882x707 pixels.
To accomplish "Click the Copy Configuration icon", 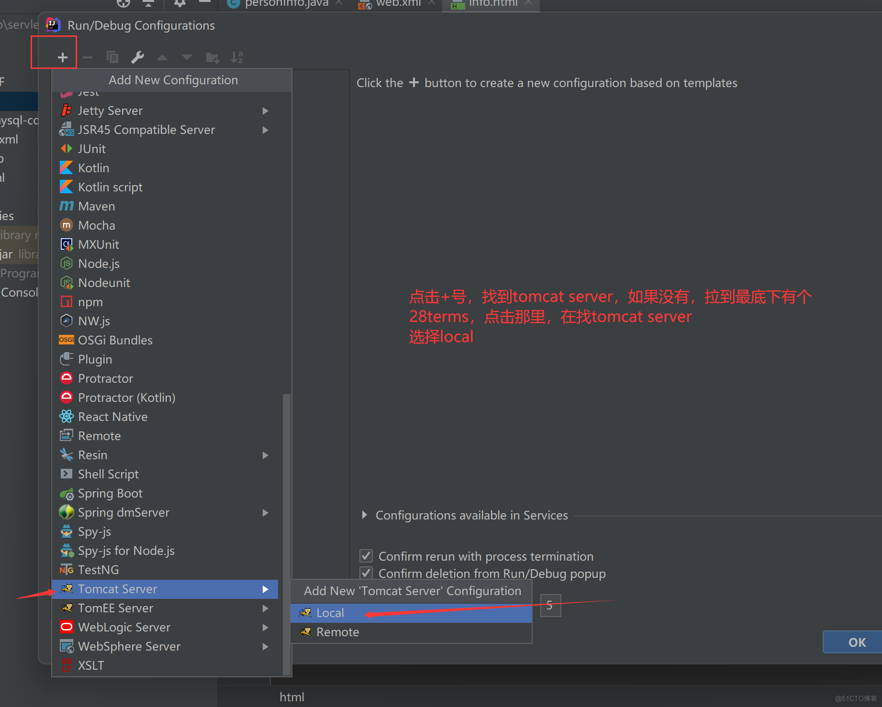I will 112,57.
